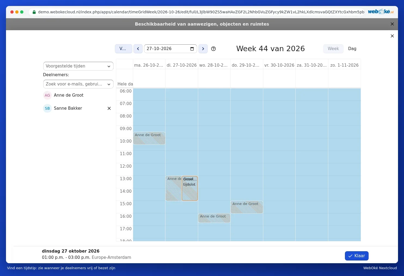The height and width of the screenshot is (276, 404).
Task: Select Anne de Groot's busy block on Wednesday
Action: [x=214, y=218]
